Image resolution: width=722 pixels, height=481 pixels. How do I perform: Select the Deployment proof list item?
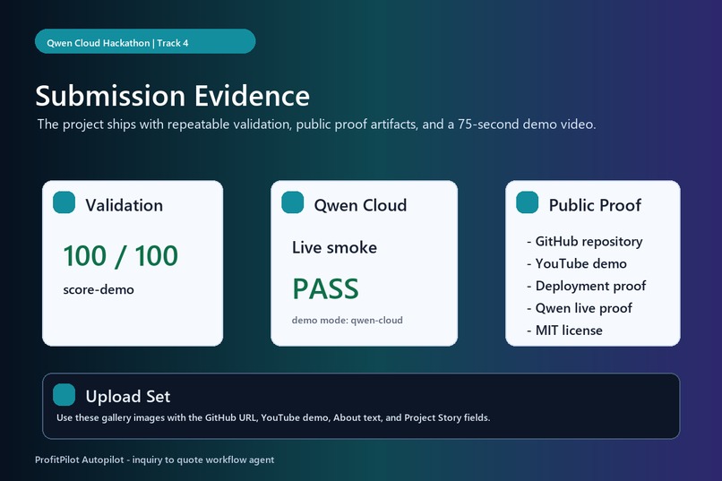click(x=587, y=286)
